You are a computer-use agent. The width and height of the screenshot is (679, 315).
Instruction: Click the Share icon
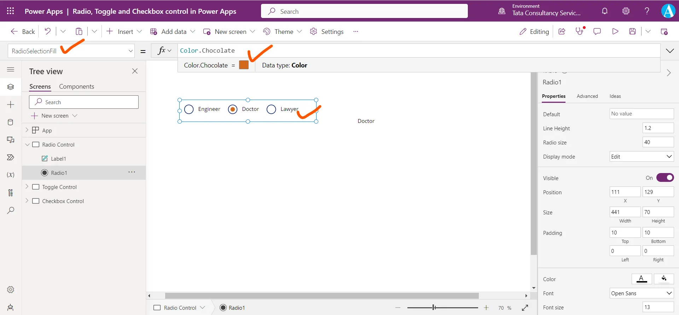[562, 31]
